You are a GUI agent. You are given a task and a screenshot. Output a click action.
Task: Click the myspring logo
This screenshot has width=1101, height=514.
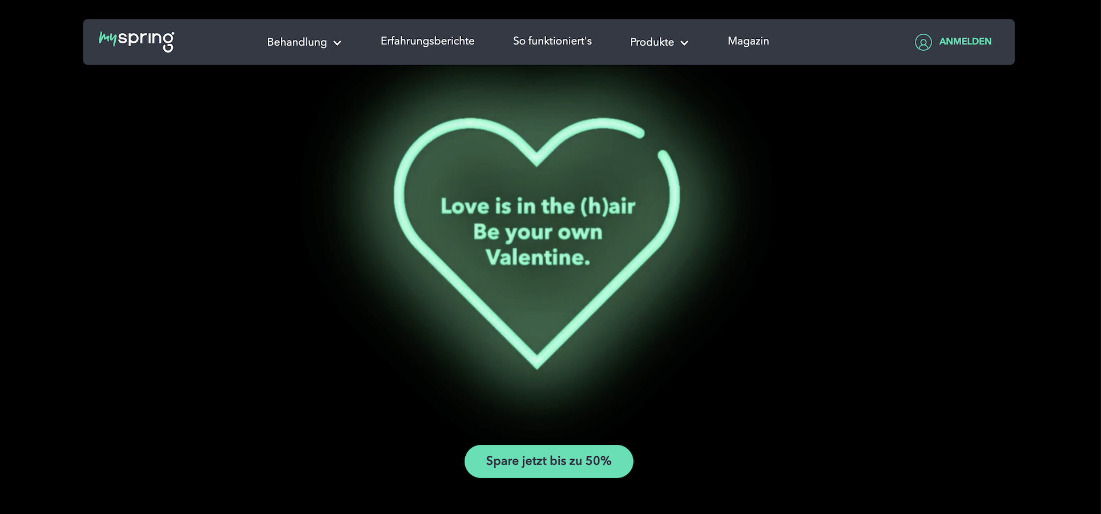pos(136,41)
